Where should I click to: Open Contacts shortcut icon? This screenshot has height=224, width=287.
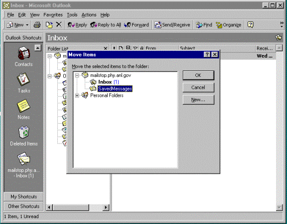click(x=23, y=53)
